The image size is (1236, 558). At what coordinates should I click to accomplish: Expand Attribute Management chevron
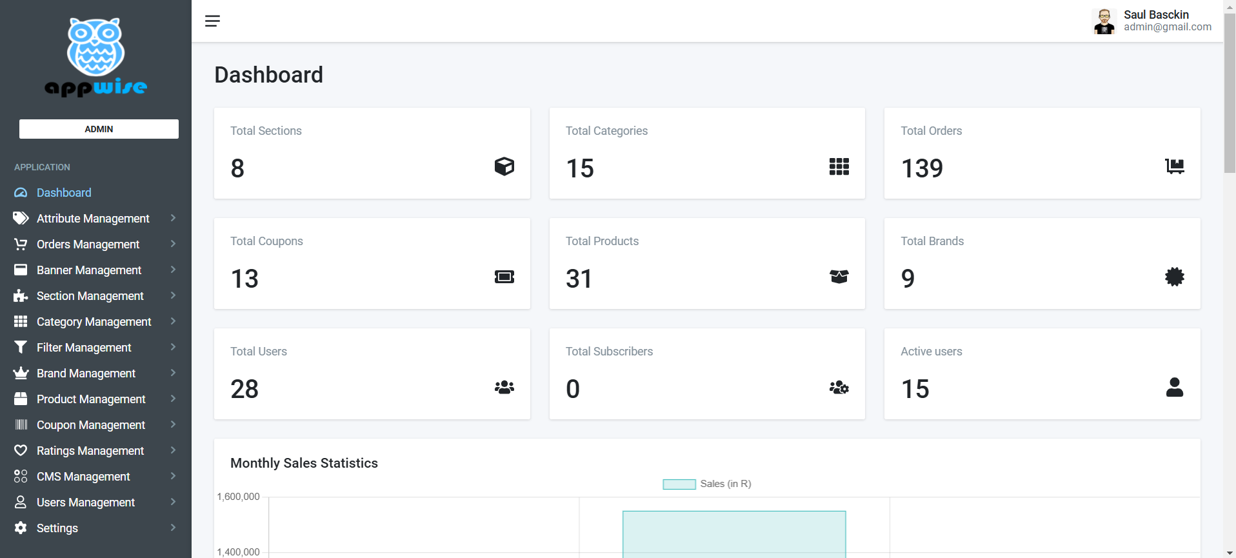(x=173, y=218)
